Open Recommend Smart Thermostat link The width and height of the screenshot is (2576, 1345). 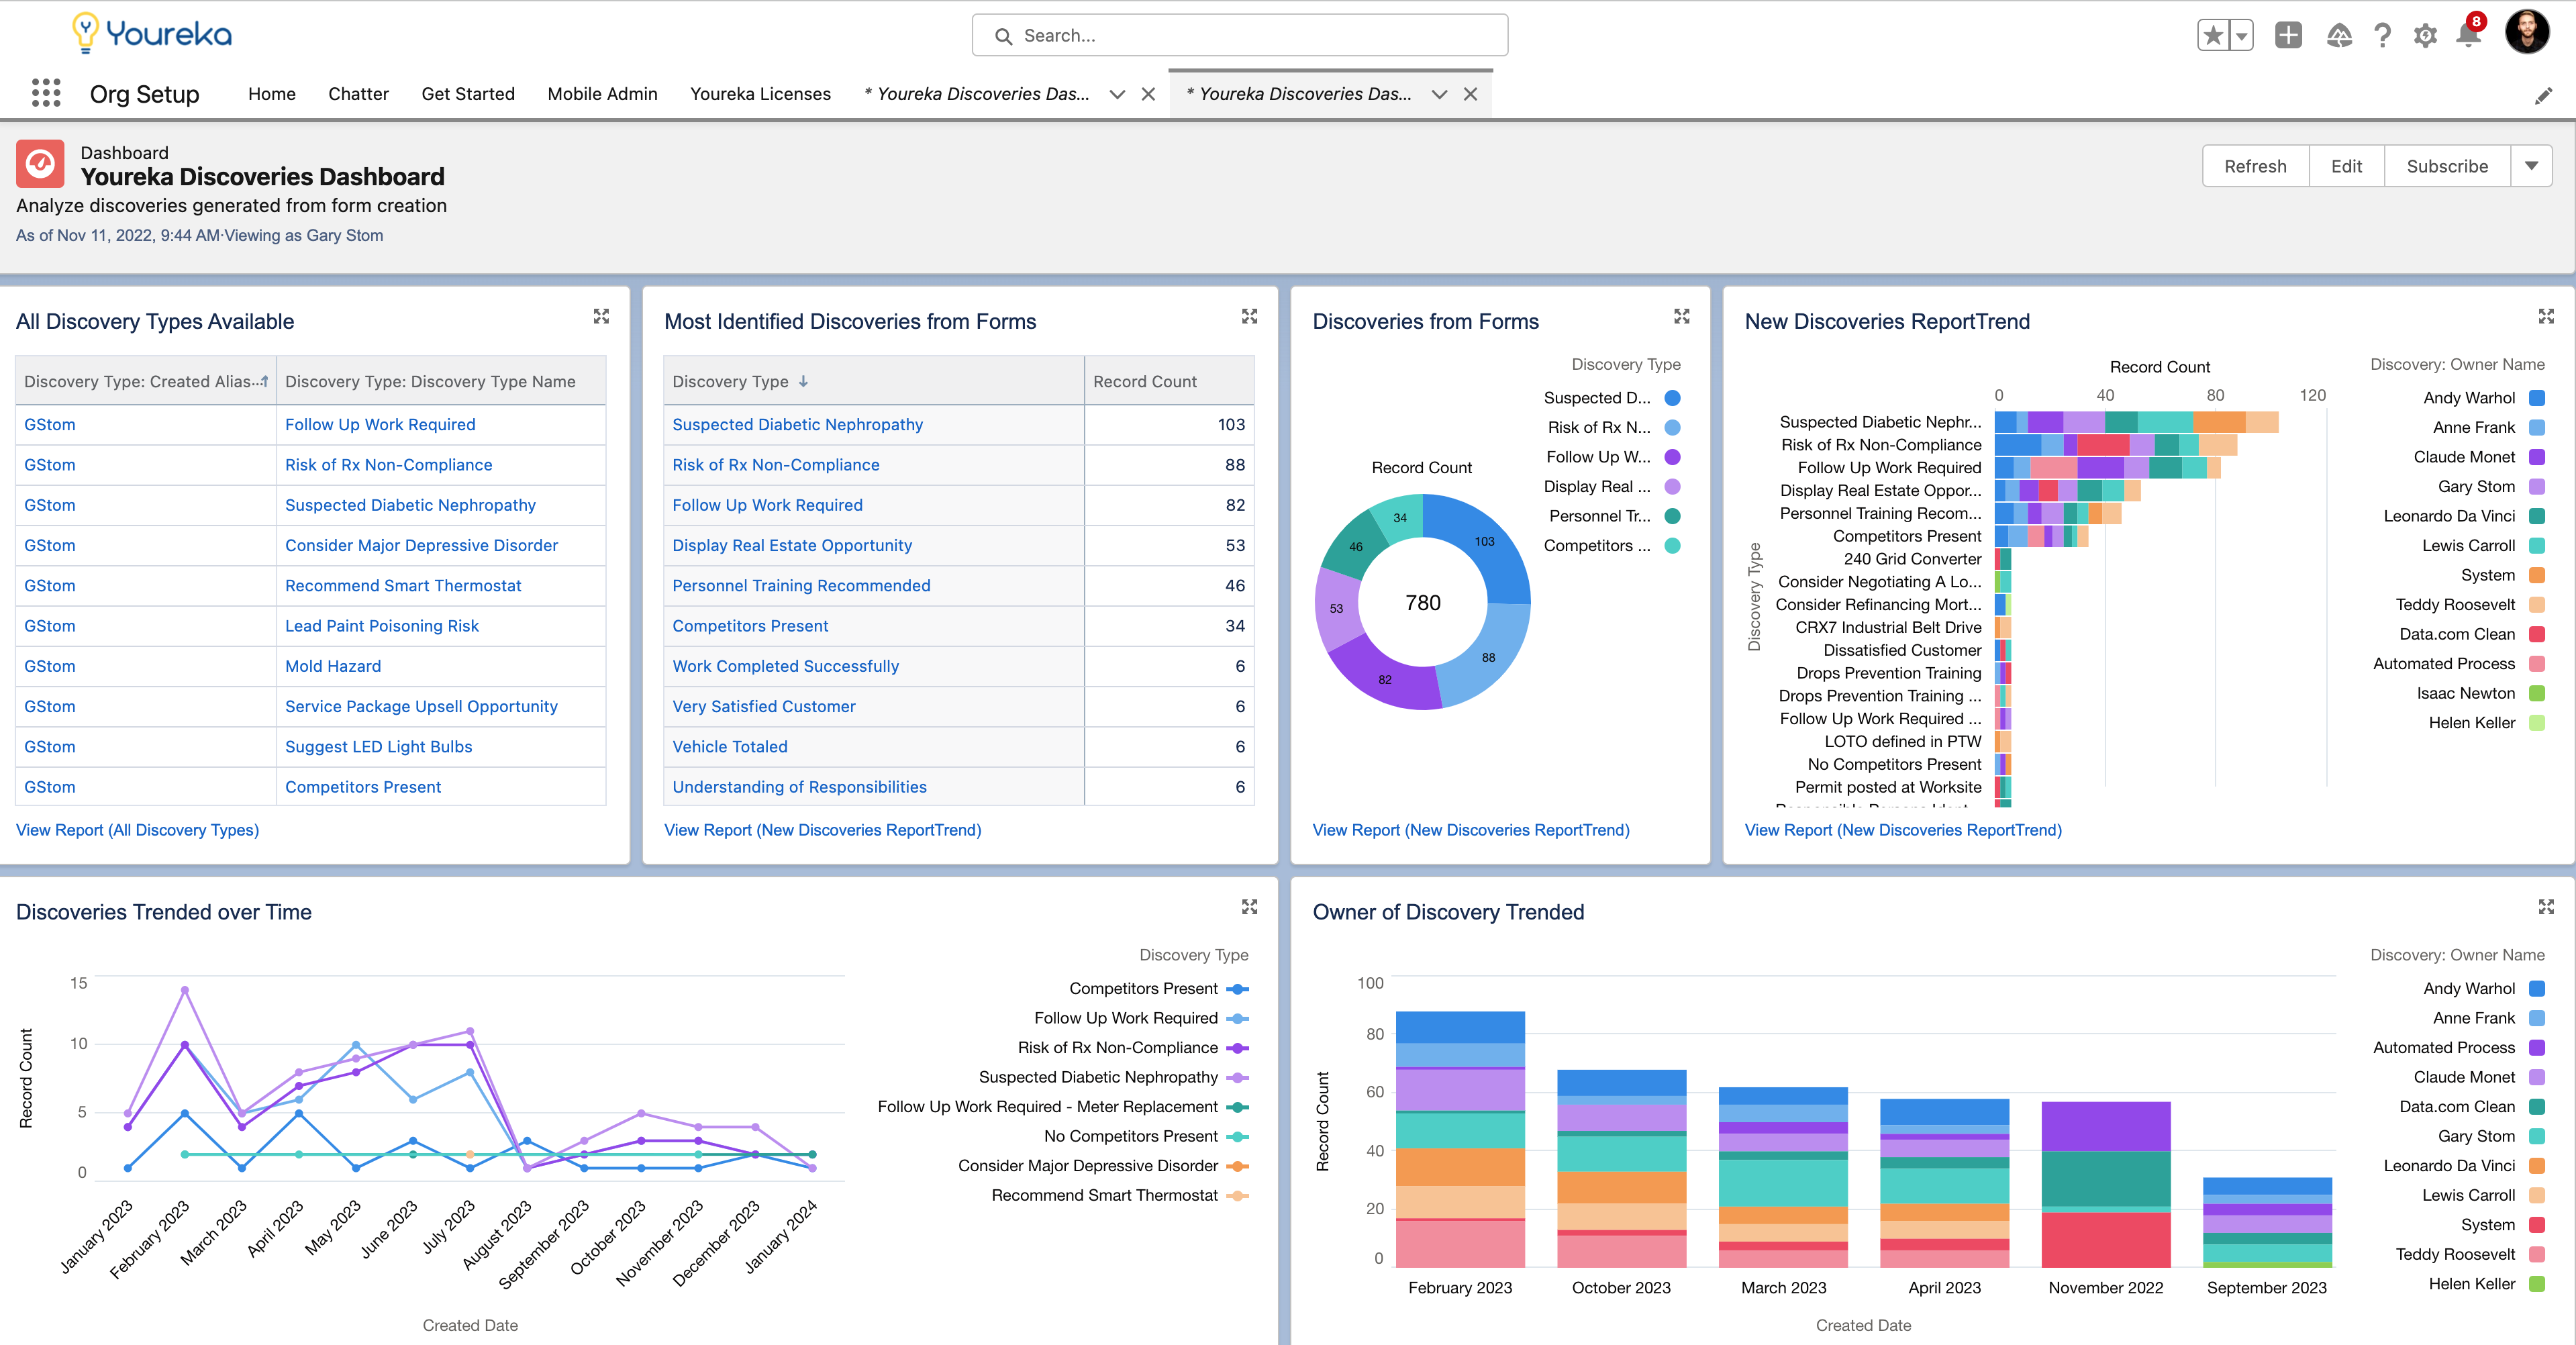click(403, 586)
